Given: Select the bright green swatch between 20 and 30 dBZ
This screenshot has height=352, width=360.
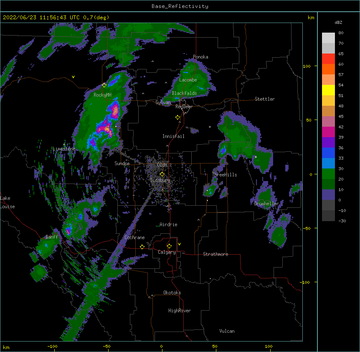Looking at the screenshot, I should (x=328, y=174).
